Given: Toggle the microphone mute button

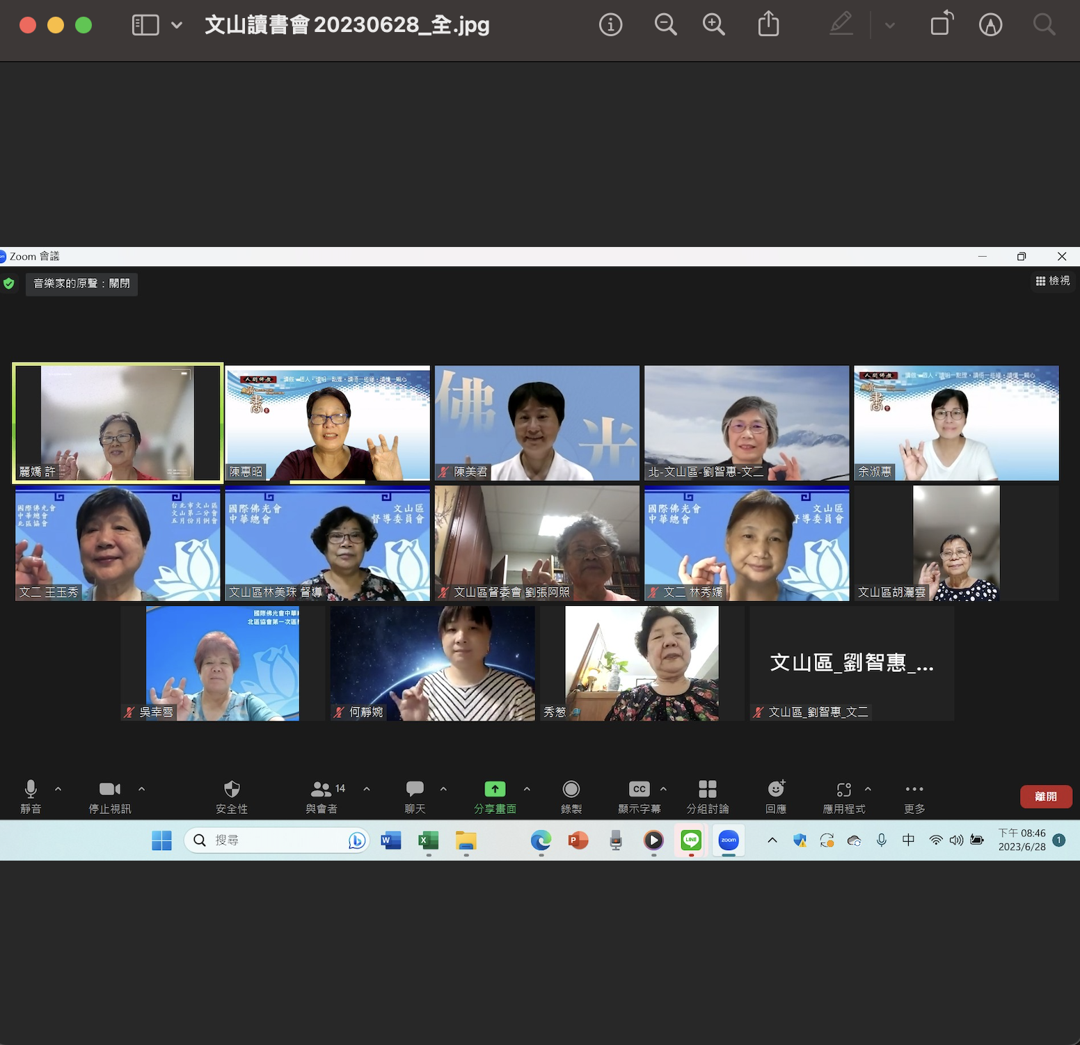Looking at the screenshot, I should click(31, 789).
